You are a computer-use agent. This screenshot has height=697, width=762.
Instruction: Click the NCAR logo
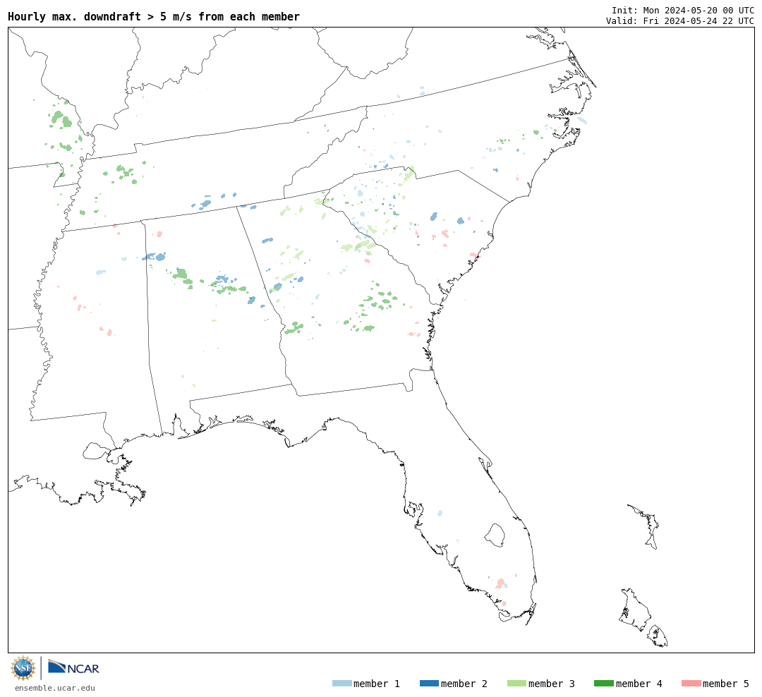coord(74,667)
